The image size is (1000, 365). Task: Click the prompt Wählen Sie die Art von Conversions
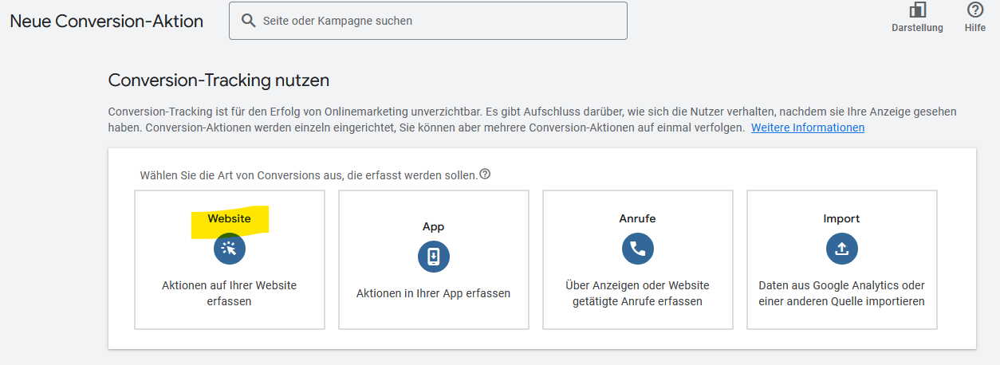[309, 175]
